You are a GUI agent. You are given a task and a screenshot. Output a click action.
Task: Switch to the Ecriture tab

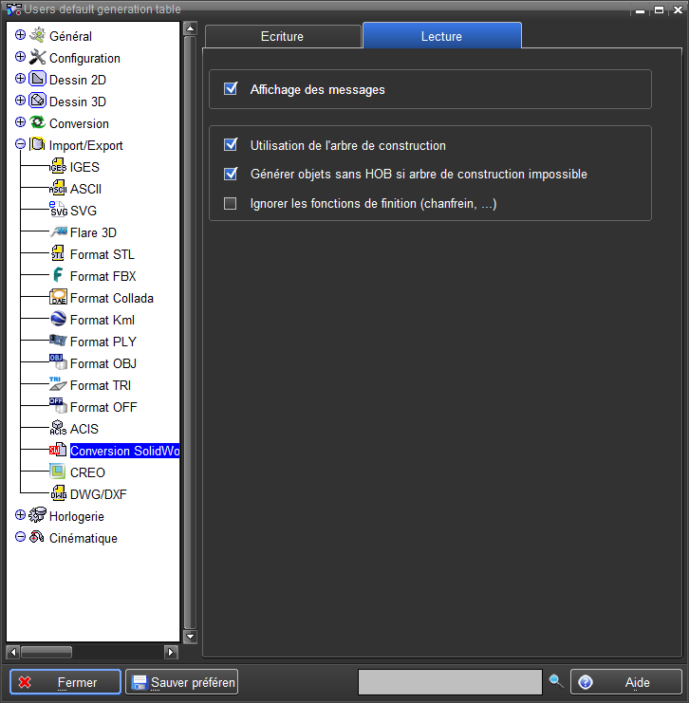(282, 36)
